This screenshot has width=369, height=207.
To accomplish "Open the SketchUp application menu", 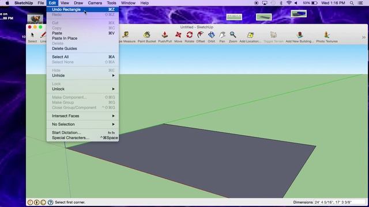I will pos(24,3).
